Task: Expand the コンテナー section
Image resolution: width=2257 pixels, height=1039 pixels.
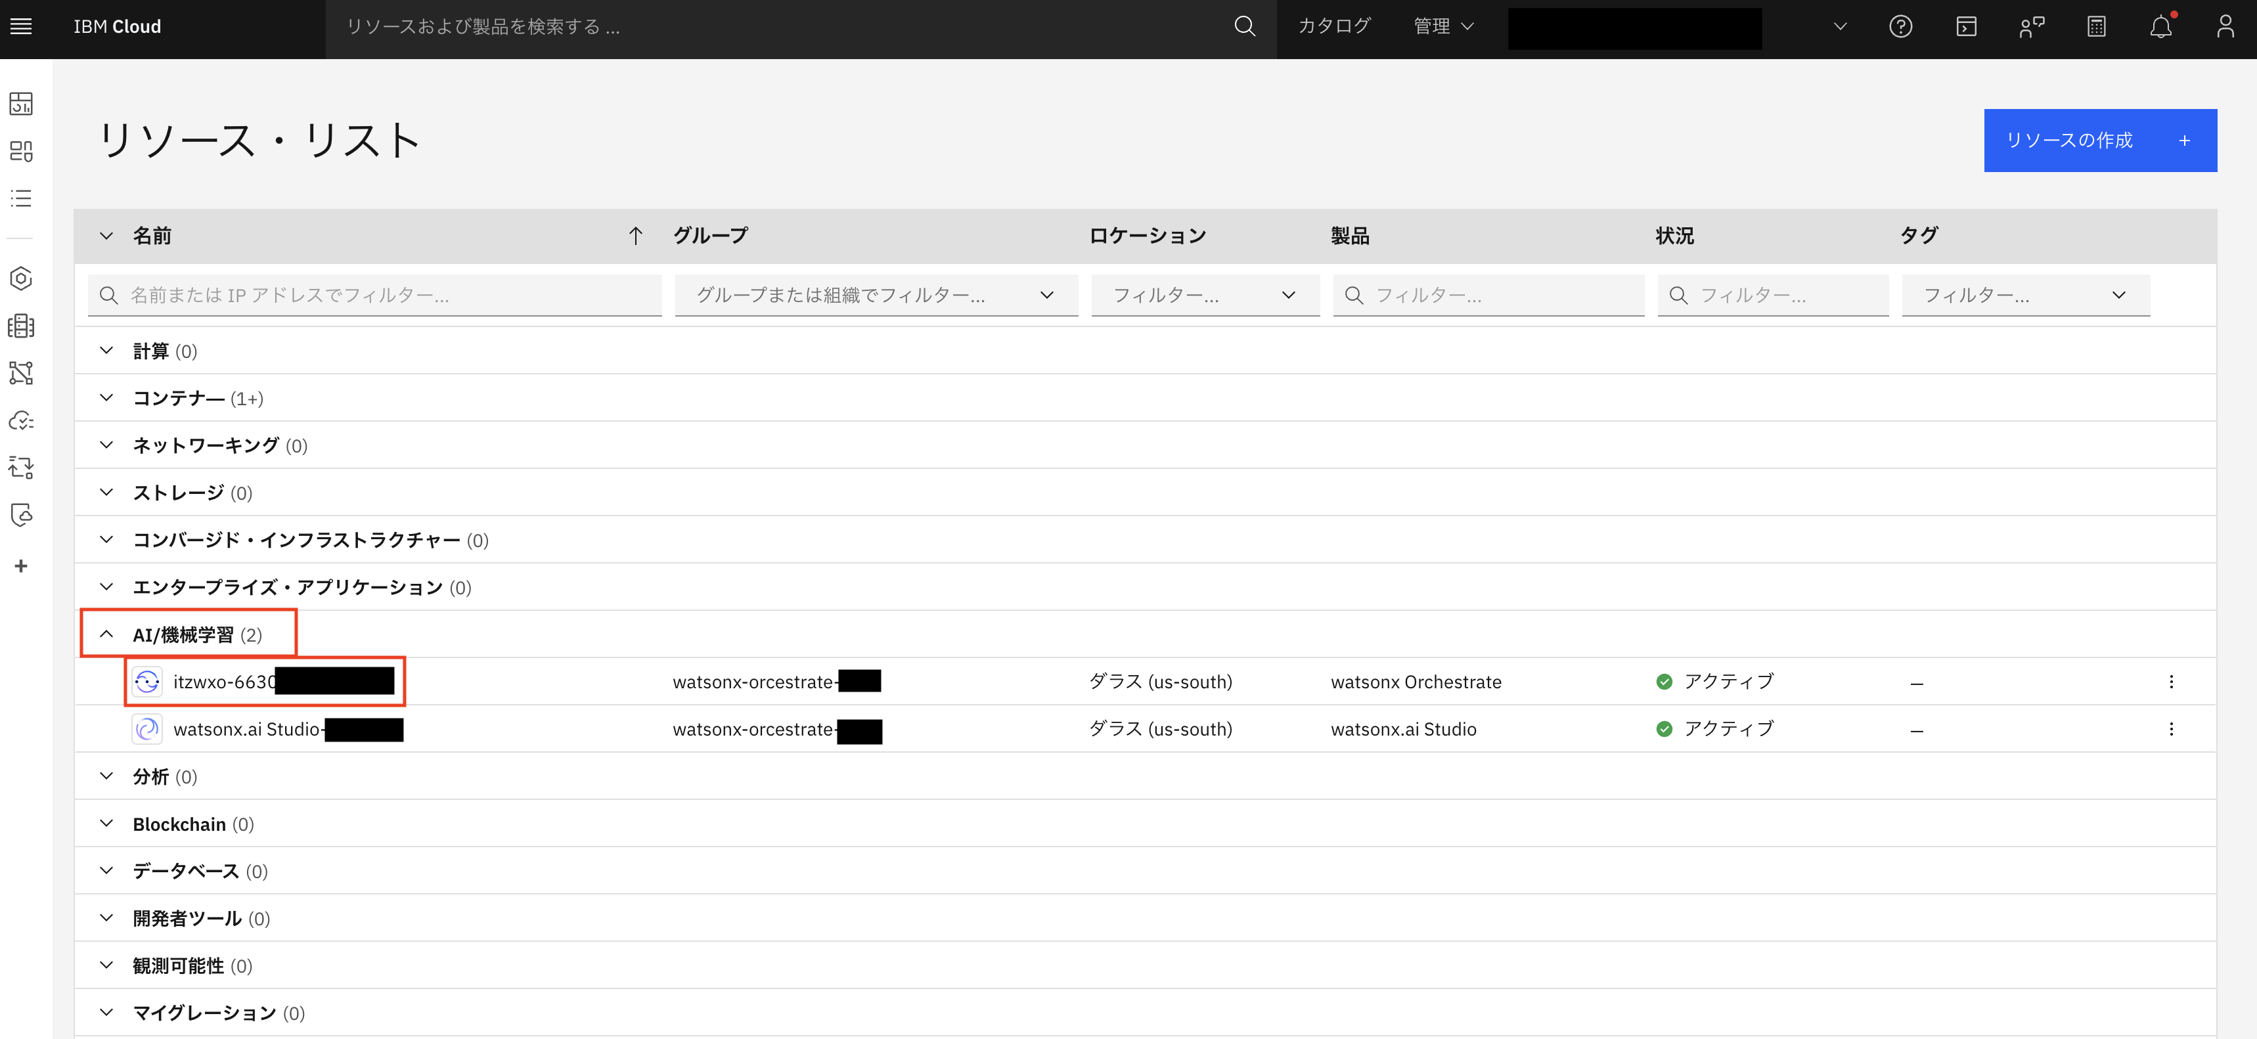Action: [x=107, y=398]
